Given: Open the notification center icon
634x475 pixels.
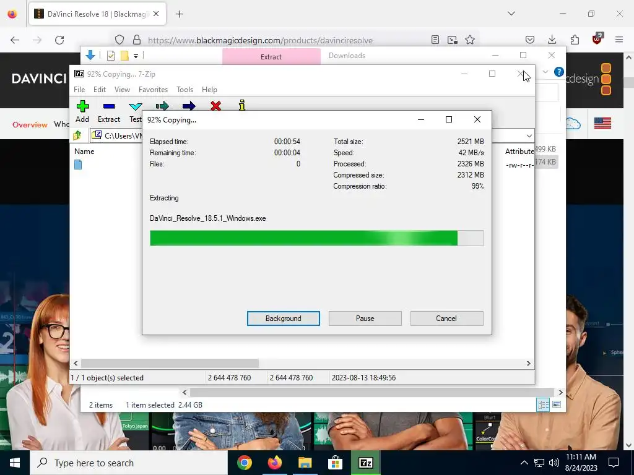Looking at the screenshot, I should [x=614, y=463].
